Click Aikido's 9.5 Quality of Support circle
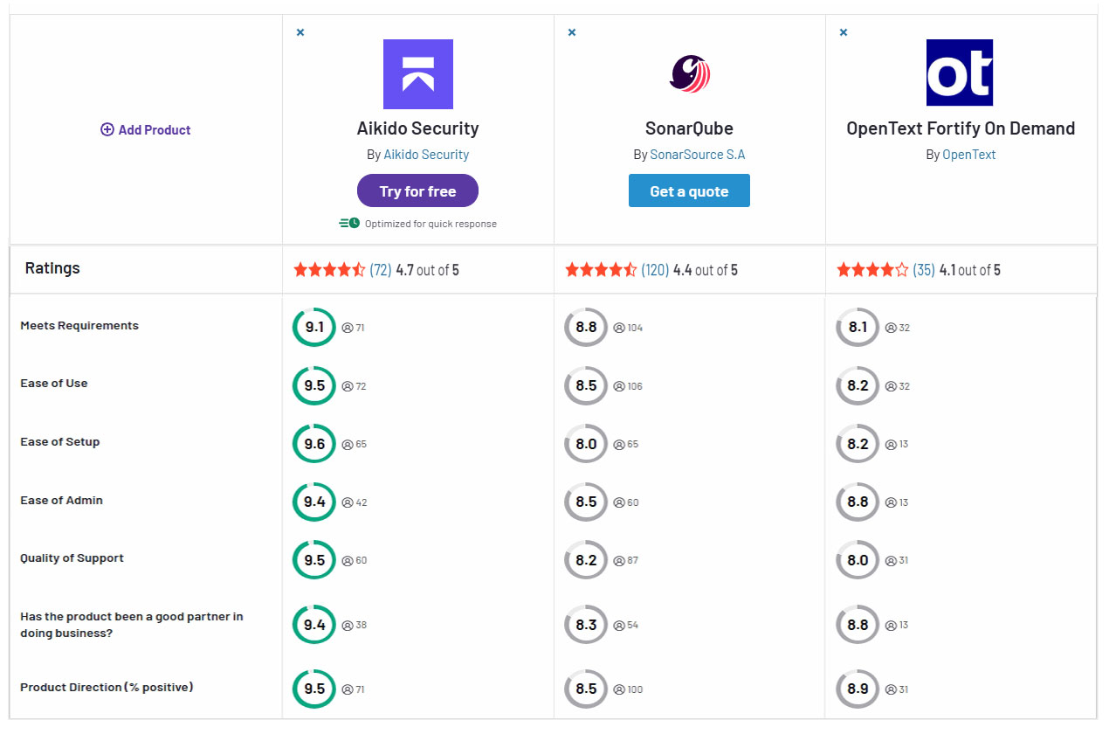Image resolution: width=1116 pixels, height=734 pixels. [314, 560]
